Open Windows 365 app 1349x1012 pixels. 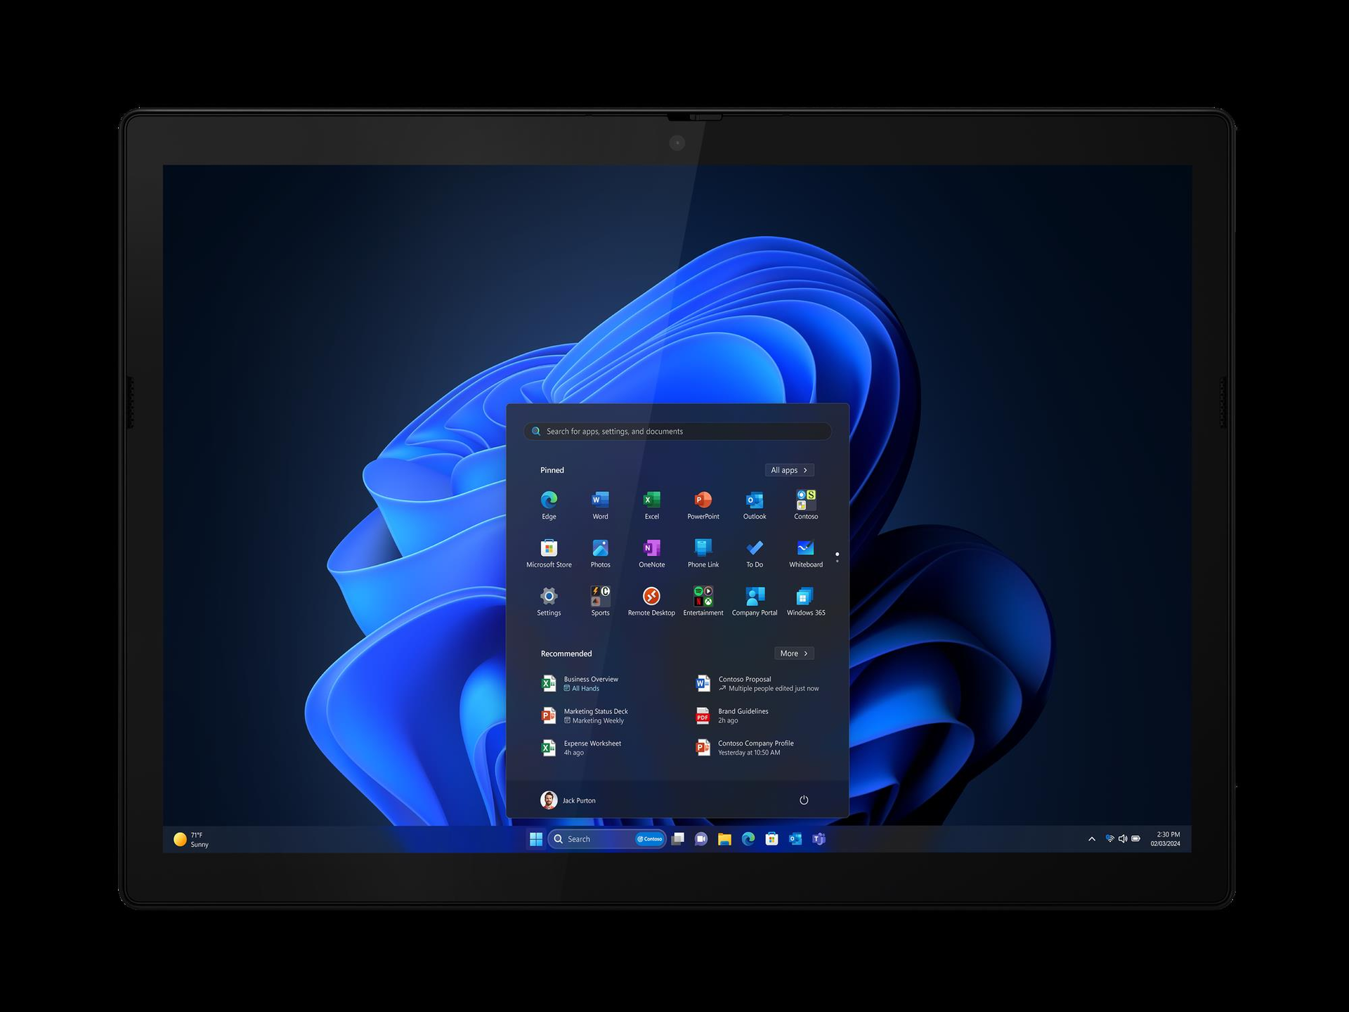point(805,597)
